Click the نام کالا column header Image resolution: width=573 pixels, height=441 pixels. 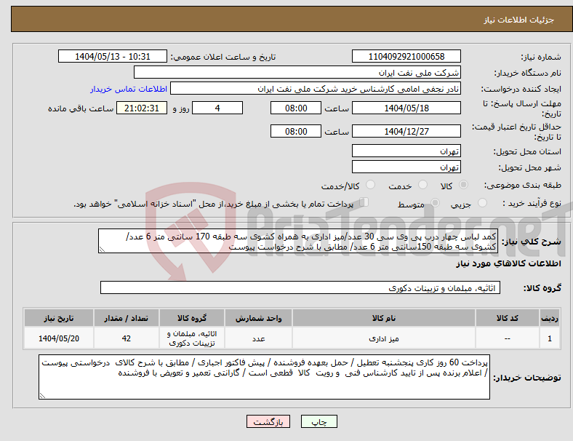(x=384, y=318)
